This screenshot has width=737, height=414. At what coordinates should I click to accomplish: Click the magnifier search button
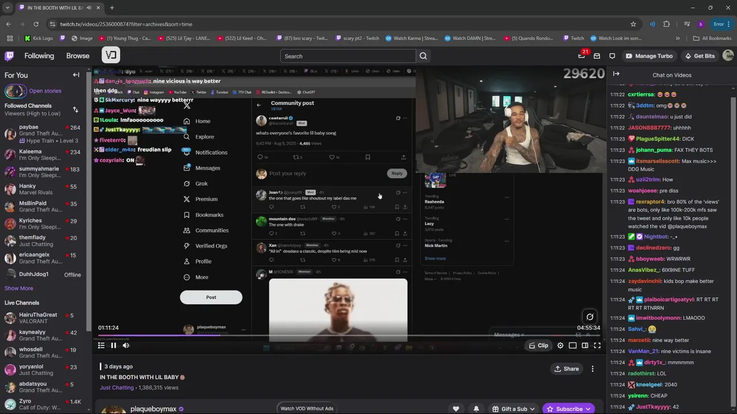click(x=423, y=56)
